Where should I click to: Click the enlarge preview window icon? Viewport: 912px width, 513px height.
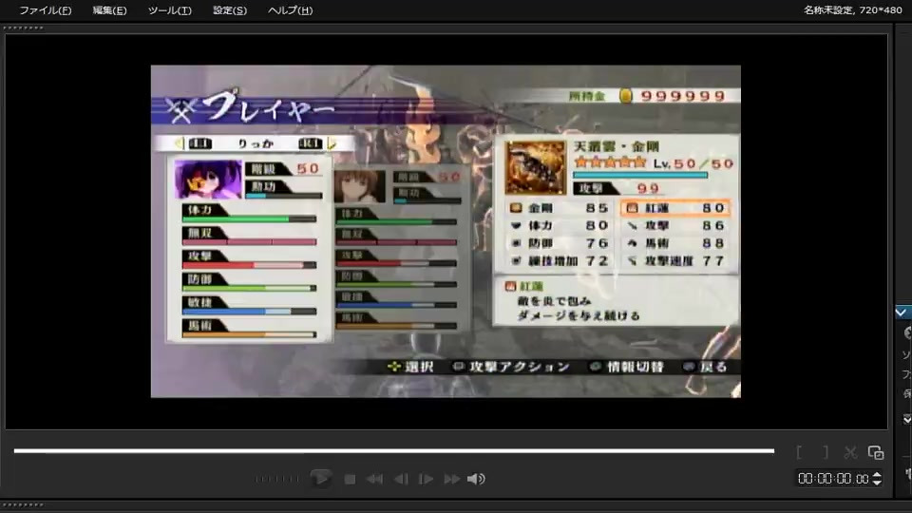click(x=875, y=452)
